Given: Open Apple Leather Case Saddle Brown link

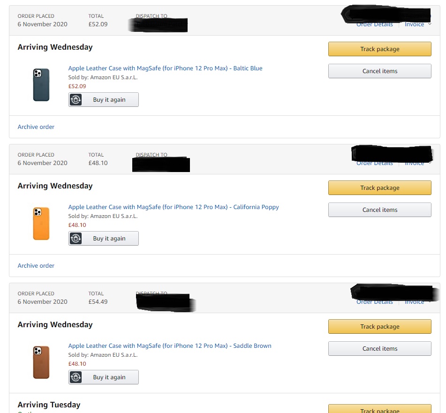Looking at the screenshot, I should pyautogui.click(x=170, y=345).
